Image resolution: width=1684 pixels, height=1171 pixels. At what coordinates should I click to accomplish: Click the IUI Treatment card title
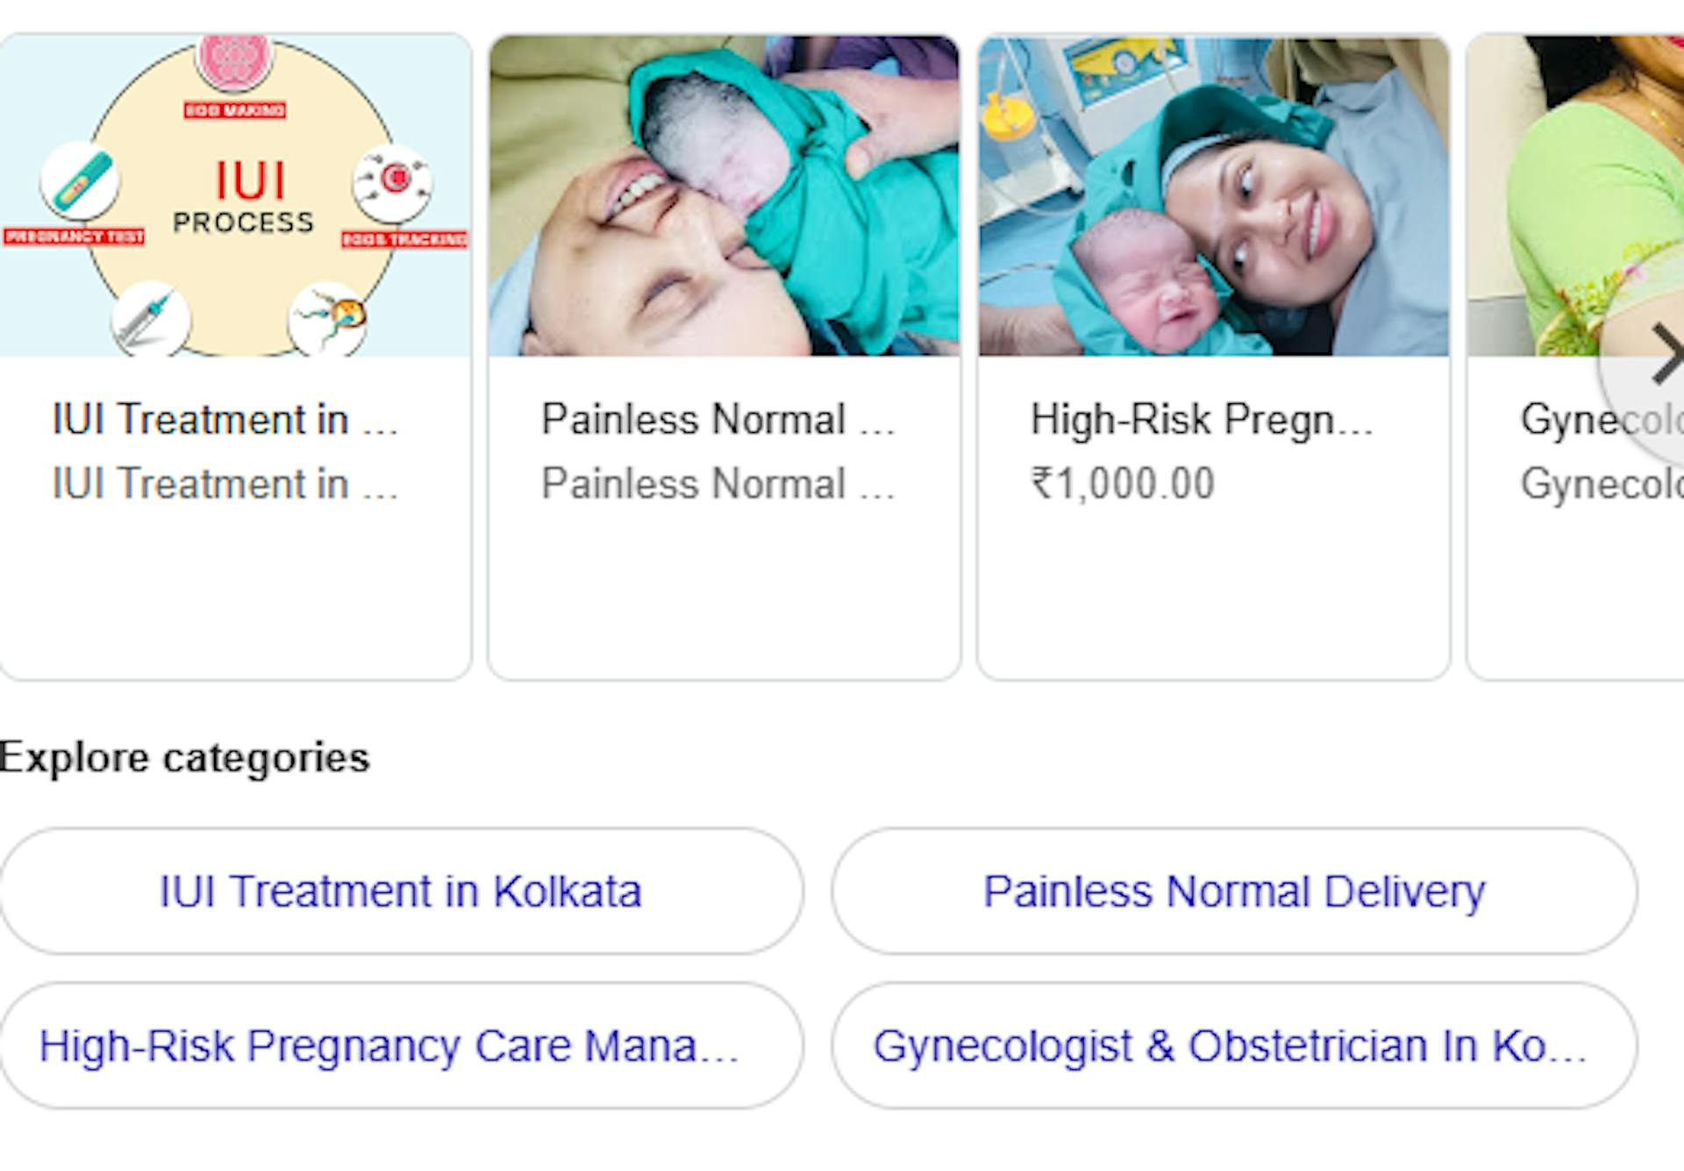[x=225, y=419]
